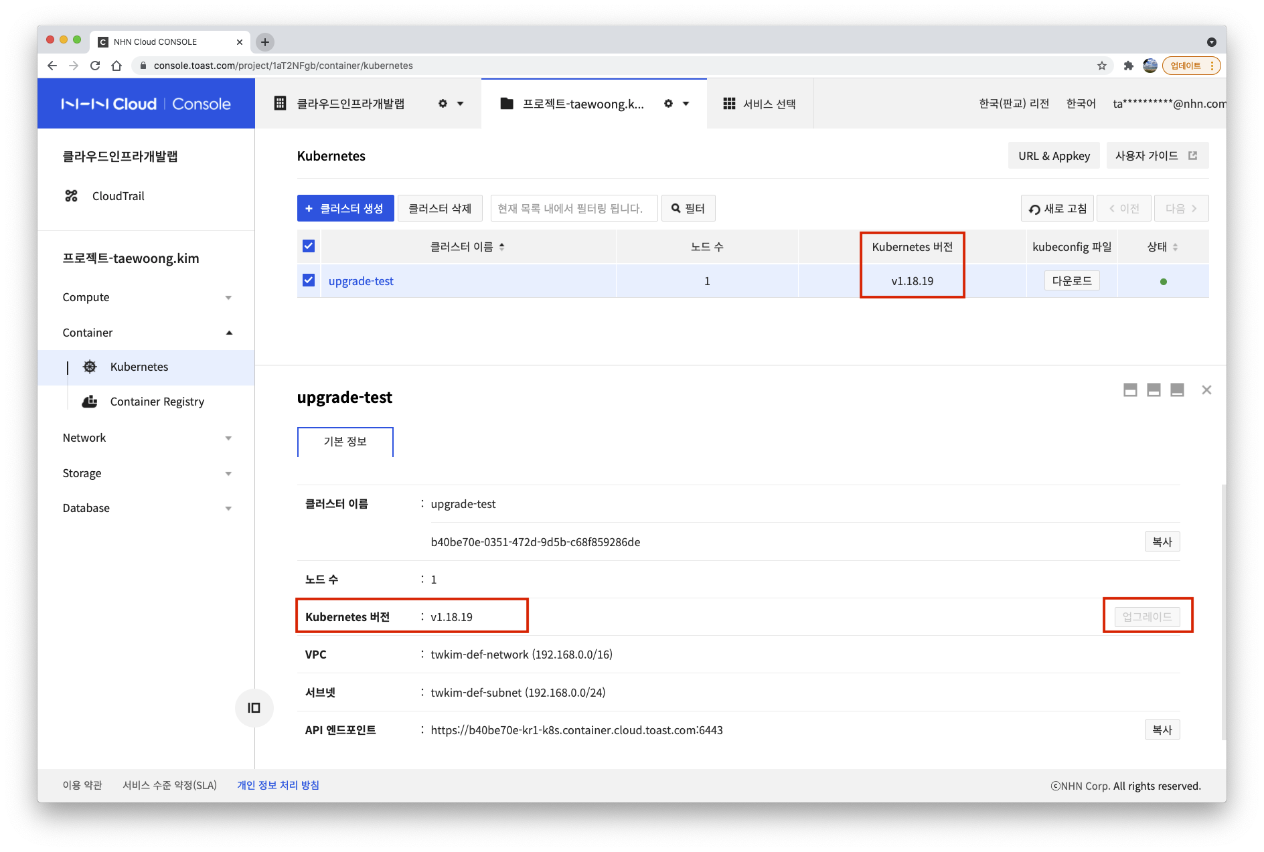
Task: Open the 이용 약관 footer link
Action: 82,785
